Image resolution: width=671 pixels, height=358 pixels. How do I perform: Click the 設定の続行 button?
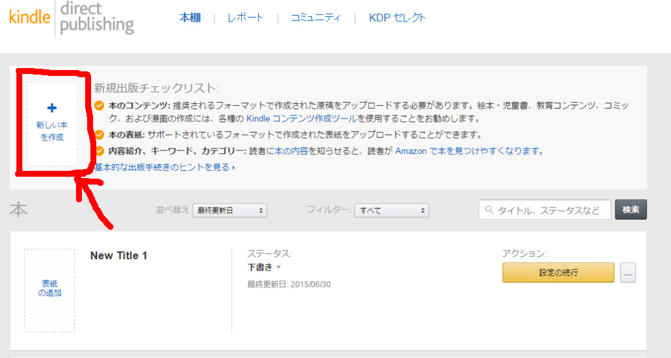[x=558, y=272]
